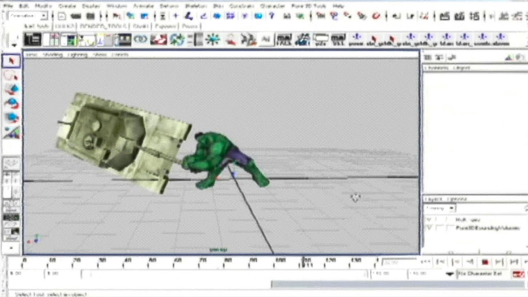
Task: Open the Modify menu
Action: [x=43, y=6]
